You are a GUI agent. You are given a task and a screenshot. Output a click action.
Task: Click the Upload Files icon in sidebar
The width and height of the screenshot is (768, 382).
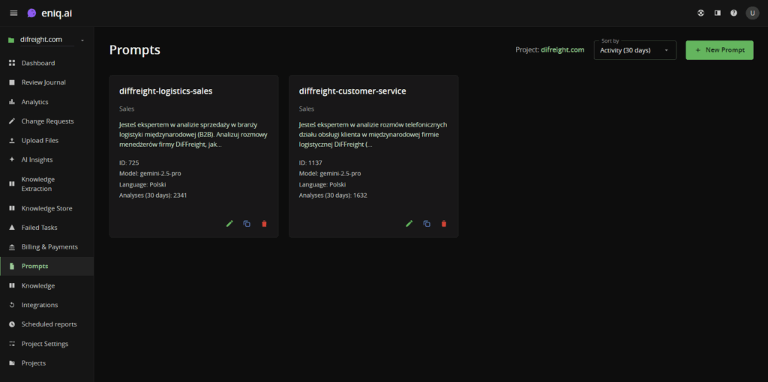tap(12, 140)
